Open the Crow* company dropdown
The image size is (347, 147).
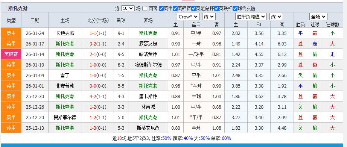188,17
